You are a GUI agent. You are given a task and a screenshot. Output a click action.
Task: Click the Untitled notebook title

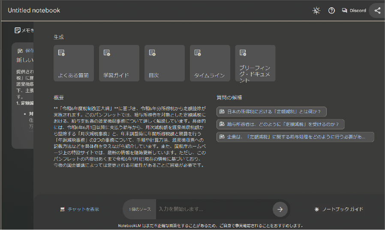[x=34, y=10]
